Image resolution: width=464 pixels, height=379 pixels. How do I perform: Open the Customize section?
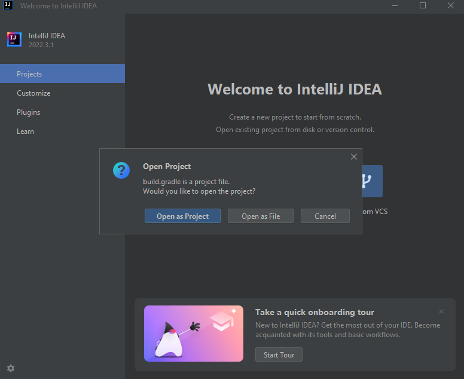click(62, 93)
